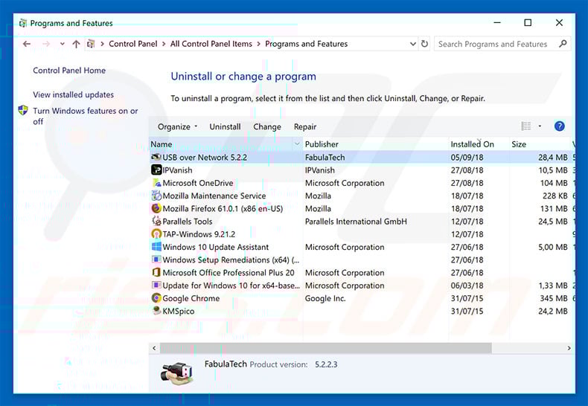588x406 pixels.
Task: Click the Microsoft Office Professional Plus icon
Action: 156,272
